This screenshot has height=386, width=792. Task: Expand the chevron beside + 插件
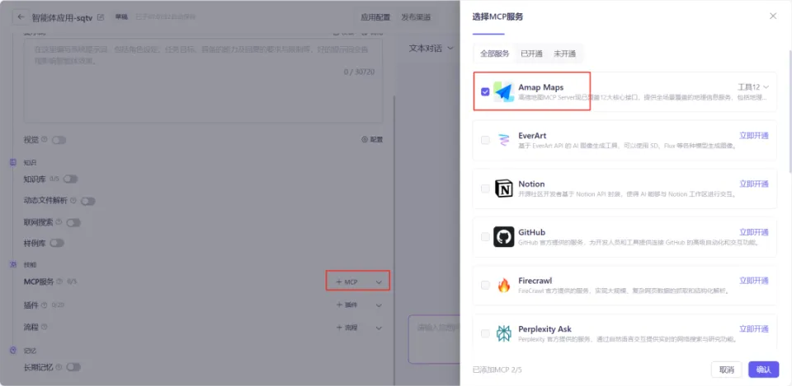[379, 305]
